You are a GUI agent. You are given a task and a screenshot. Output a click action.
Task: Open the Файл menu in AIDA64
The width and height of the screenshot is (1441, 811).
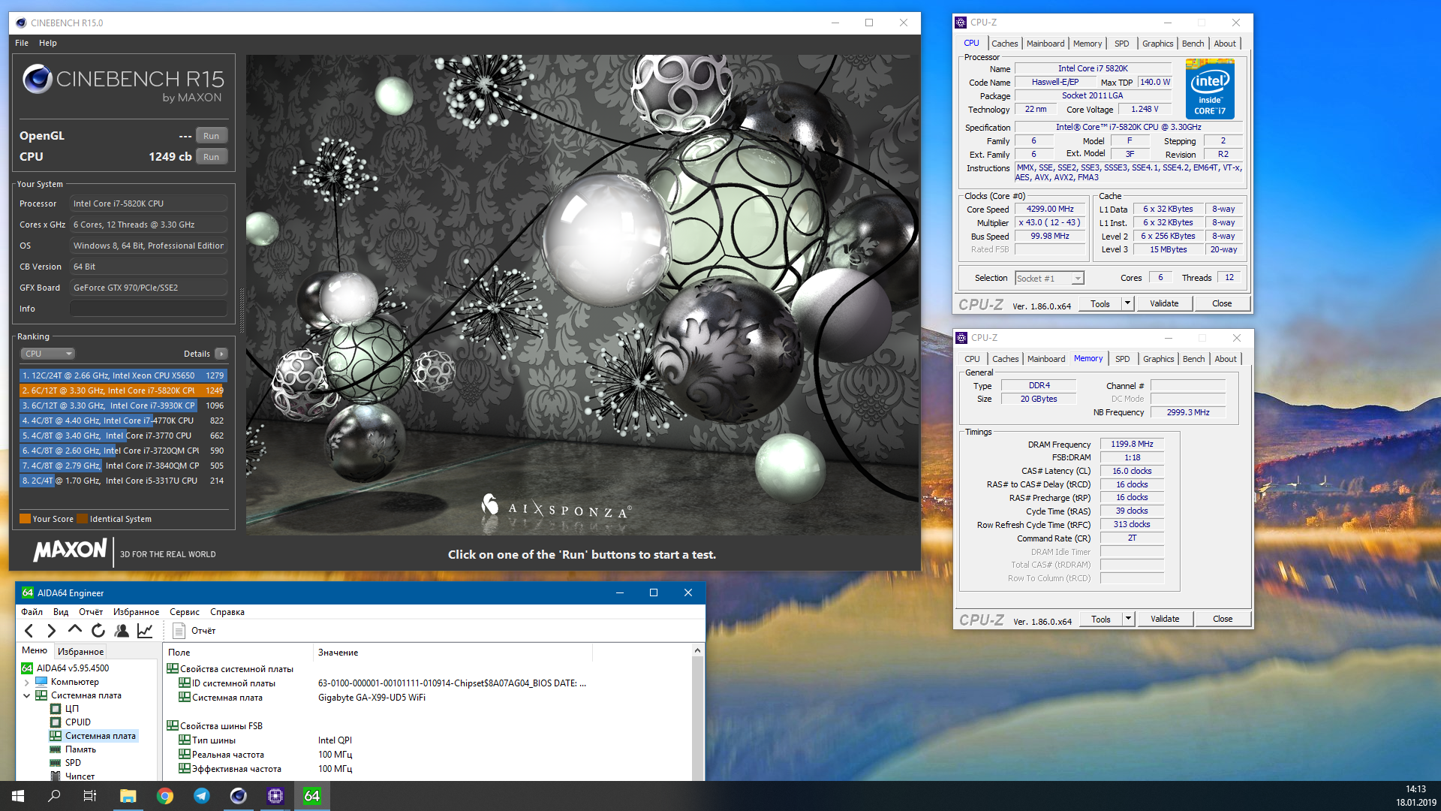pyautogui.click(x=32, y=612)
